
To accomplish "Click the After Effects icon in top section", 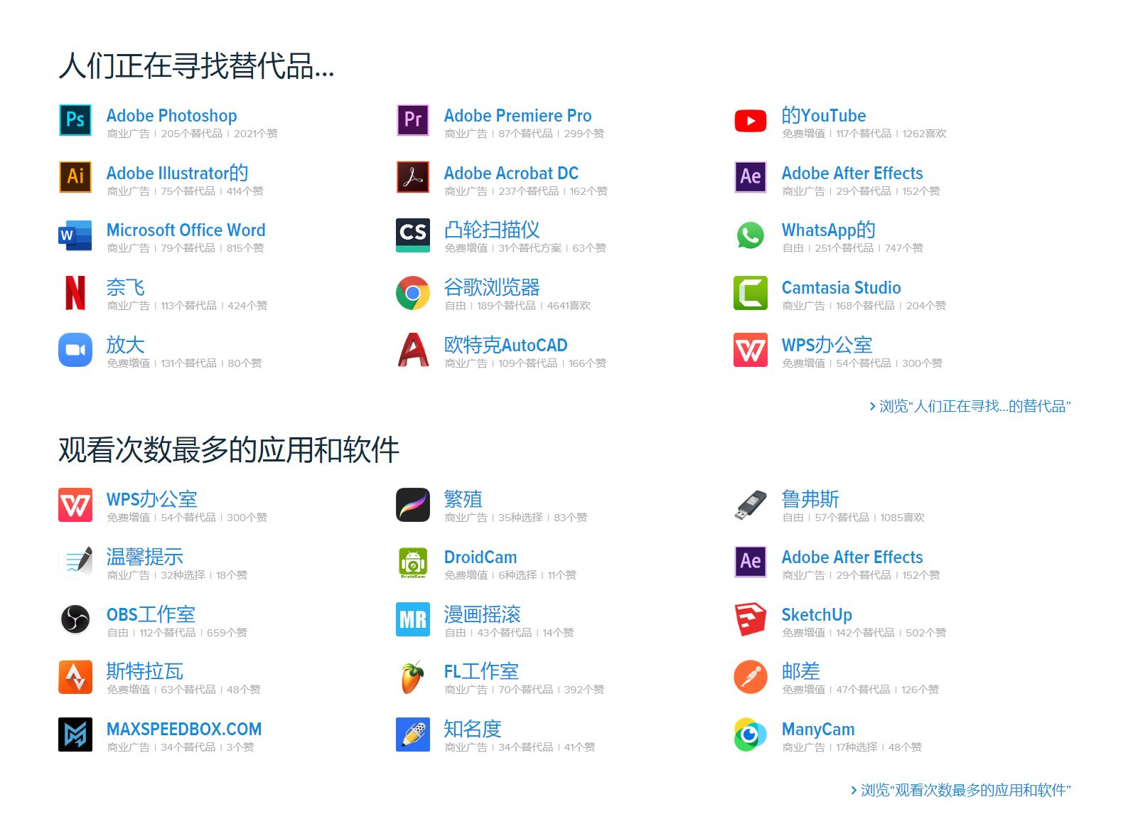I will [751, 177].
